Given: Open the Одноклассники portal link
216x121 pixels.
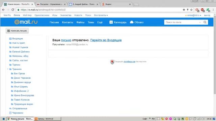Looking at the screenshot, I should pyautogui.click(x=42, y=15).
